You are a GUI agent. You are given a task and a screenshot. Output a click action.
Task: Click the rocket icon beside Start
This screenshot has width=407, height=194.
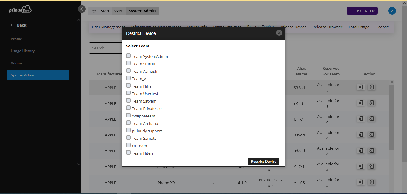(94, 11)
